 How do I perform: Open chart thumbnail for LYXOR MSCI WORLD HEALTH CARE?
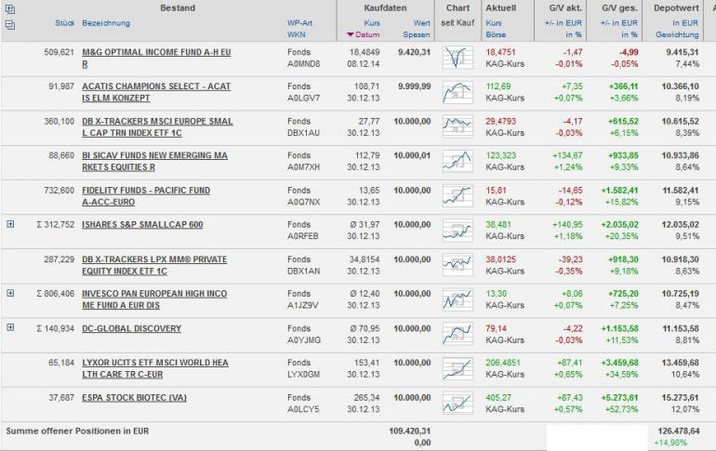pos(457,368)
